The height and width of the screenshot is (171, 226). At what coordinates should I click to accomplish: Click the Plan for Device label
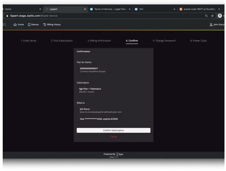click(x=84, y=62)
